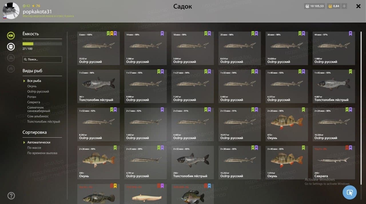Toggle red bookmark on the Севрюга card
The image size is (366, 204).
click(347, 148)
